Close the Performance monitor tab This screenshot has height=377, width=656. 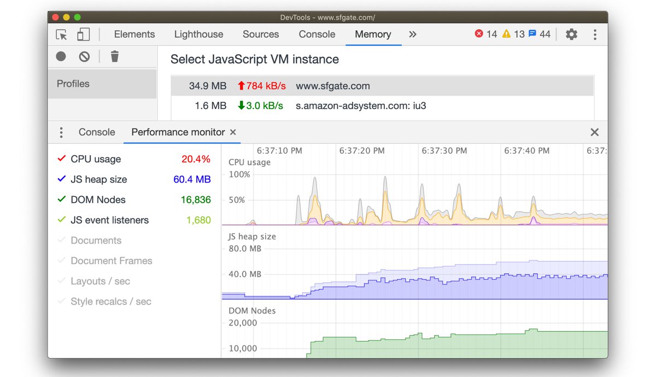(x=233, y=132)
